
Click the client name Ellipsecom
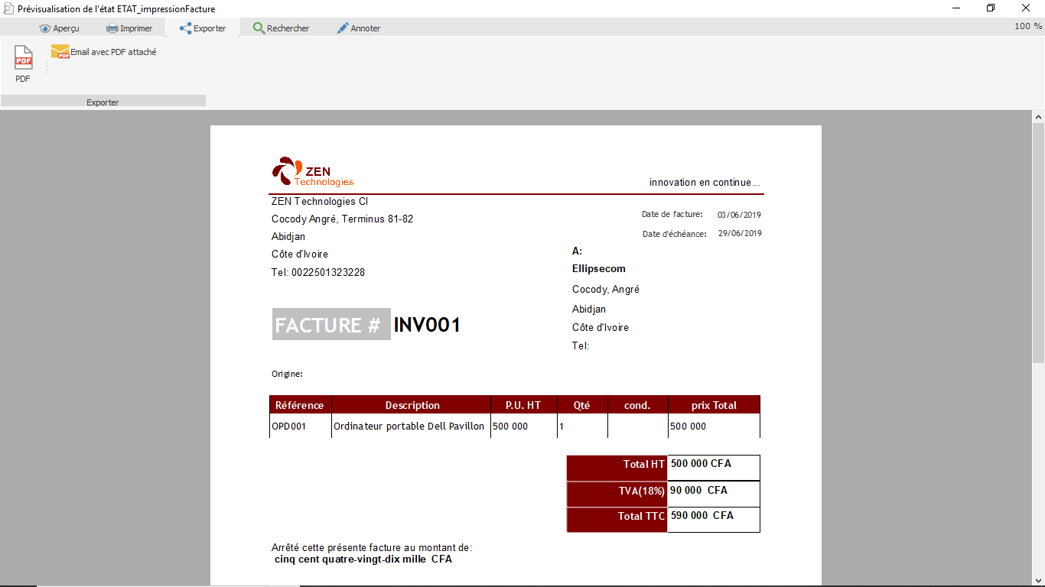(x=599, y=269)
